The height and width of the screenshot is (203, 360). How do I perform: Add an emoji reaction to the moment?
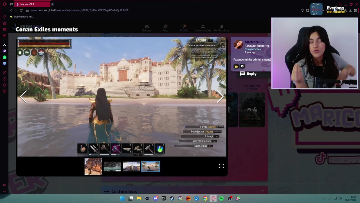pyautogui.click(x=242, y=66)
